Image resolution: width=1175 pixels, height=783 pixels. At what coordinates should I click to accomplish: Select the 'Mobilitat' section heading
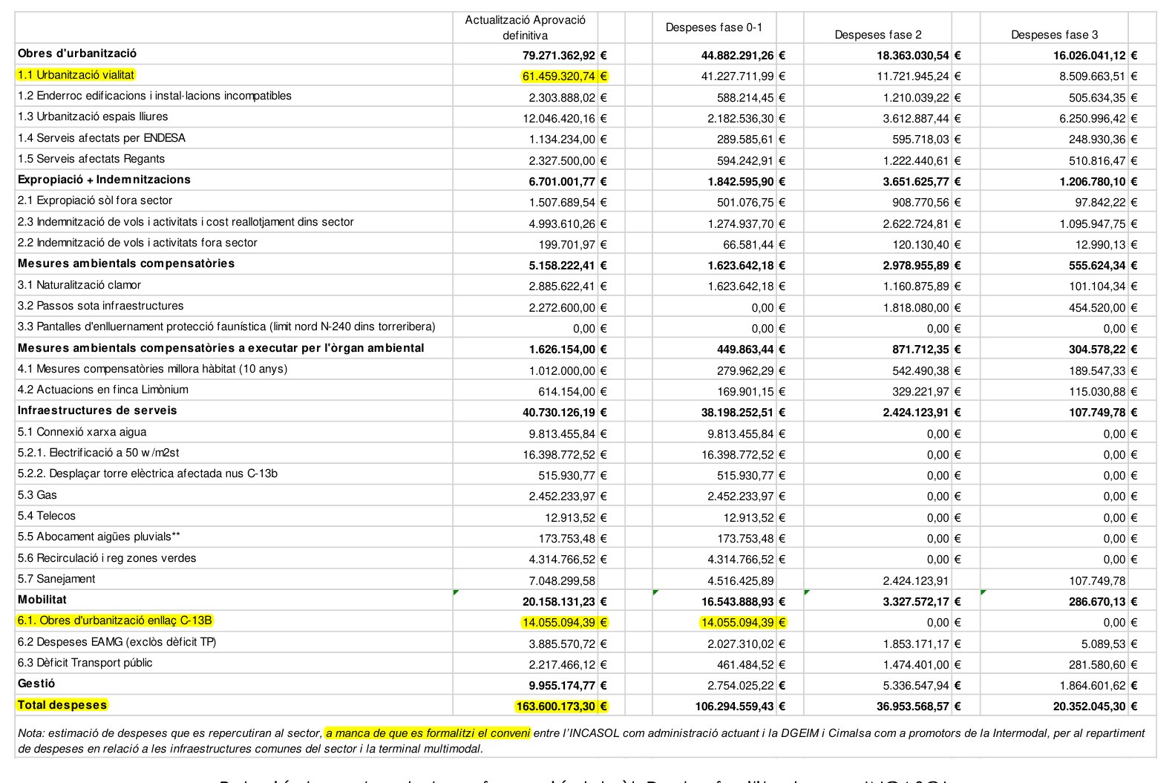pyautogui.click(x=42, y=600)
